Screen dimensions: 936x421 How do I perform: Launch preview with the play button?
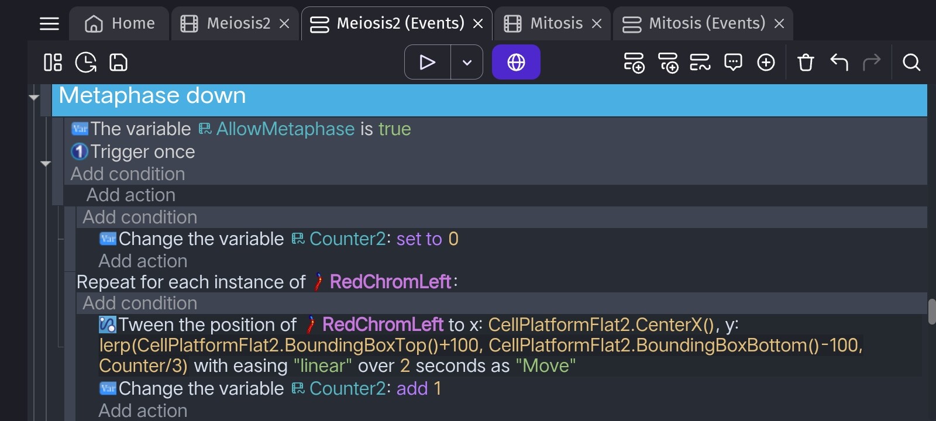point(428,62)
